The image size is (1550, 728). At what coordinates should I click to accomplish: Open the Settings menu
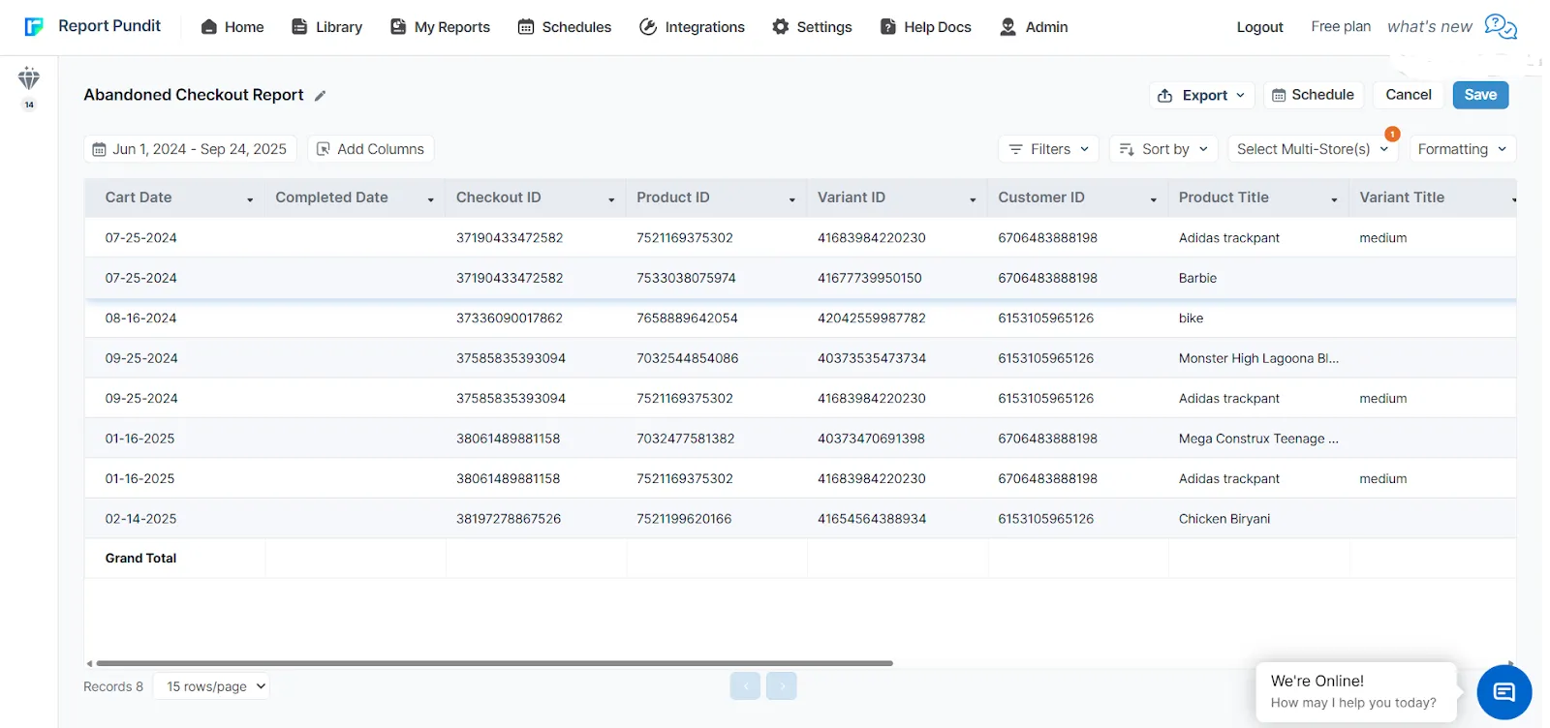[813, 27]
